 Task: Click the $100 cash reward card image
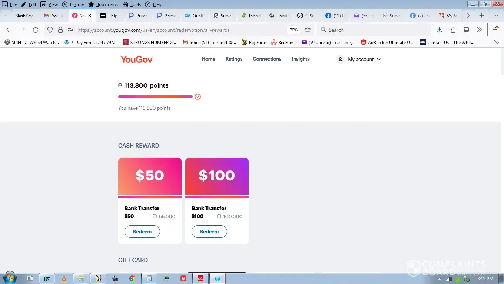tap(217, 176)
